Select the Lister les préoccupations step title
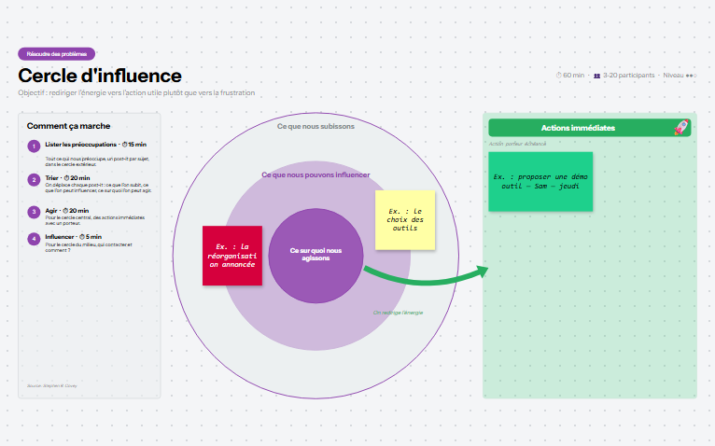This screenshot has width=715, height=446. click(96, 144)
